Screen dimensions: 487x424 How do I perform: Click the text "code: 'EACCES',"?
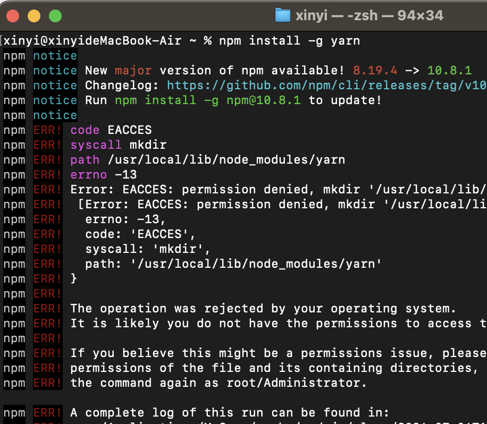click(x=140, y=234)
